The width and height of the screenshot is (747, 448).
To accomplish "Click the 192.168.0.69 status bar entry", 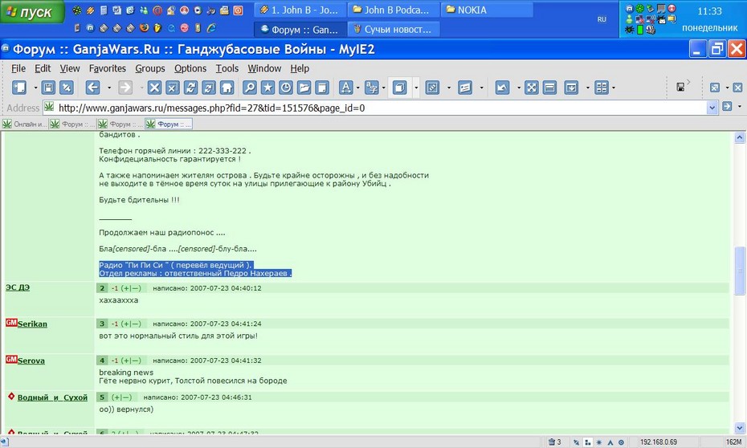I will click(658, 442).
